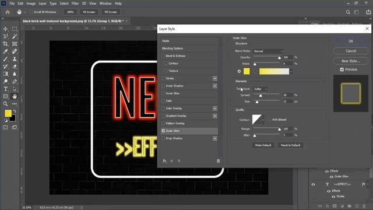Click Reset to Default button
This screenshot has height=210, width=373.
pos(290,145)
